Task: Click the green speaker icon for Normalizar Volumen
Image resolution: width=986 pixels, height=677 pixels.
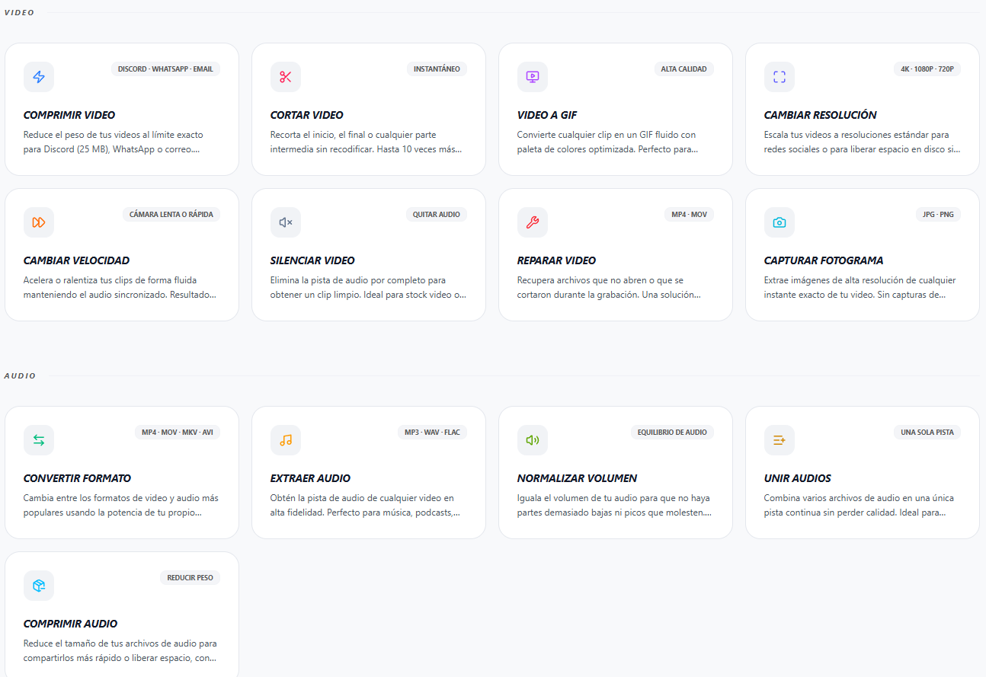Action: pyautogui.click(x=533, y=440)
